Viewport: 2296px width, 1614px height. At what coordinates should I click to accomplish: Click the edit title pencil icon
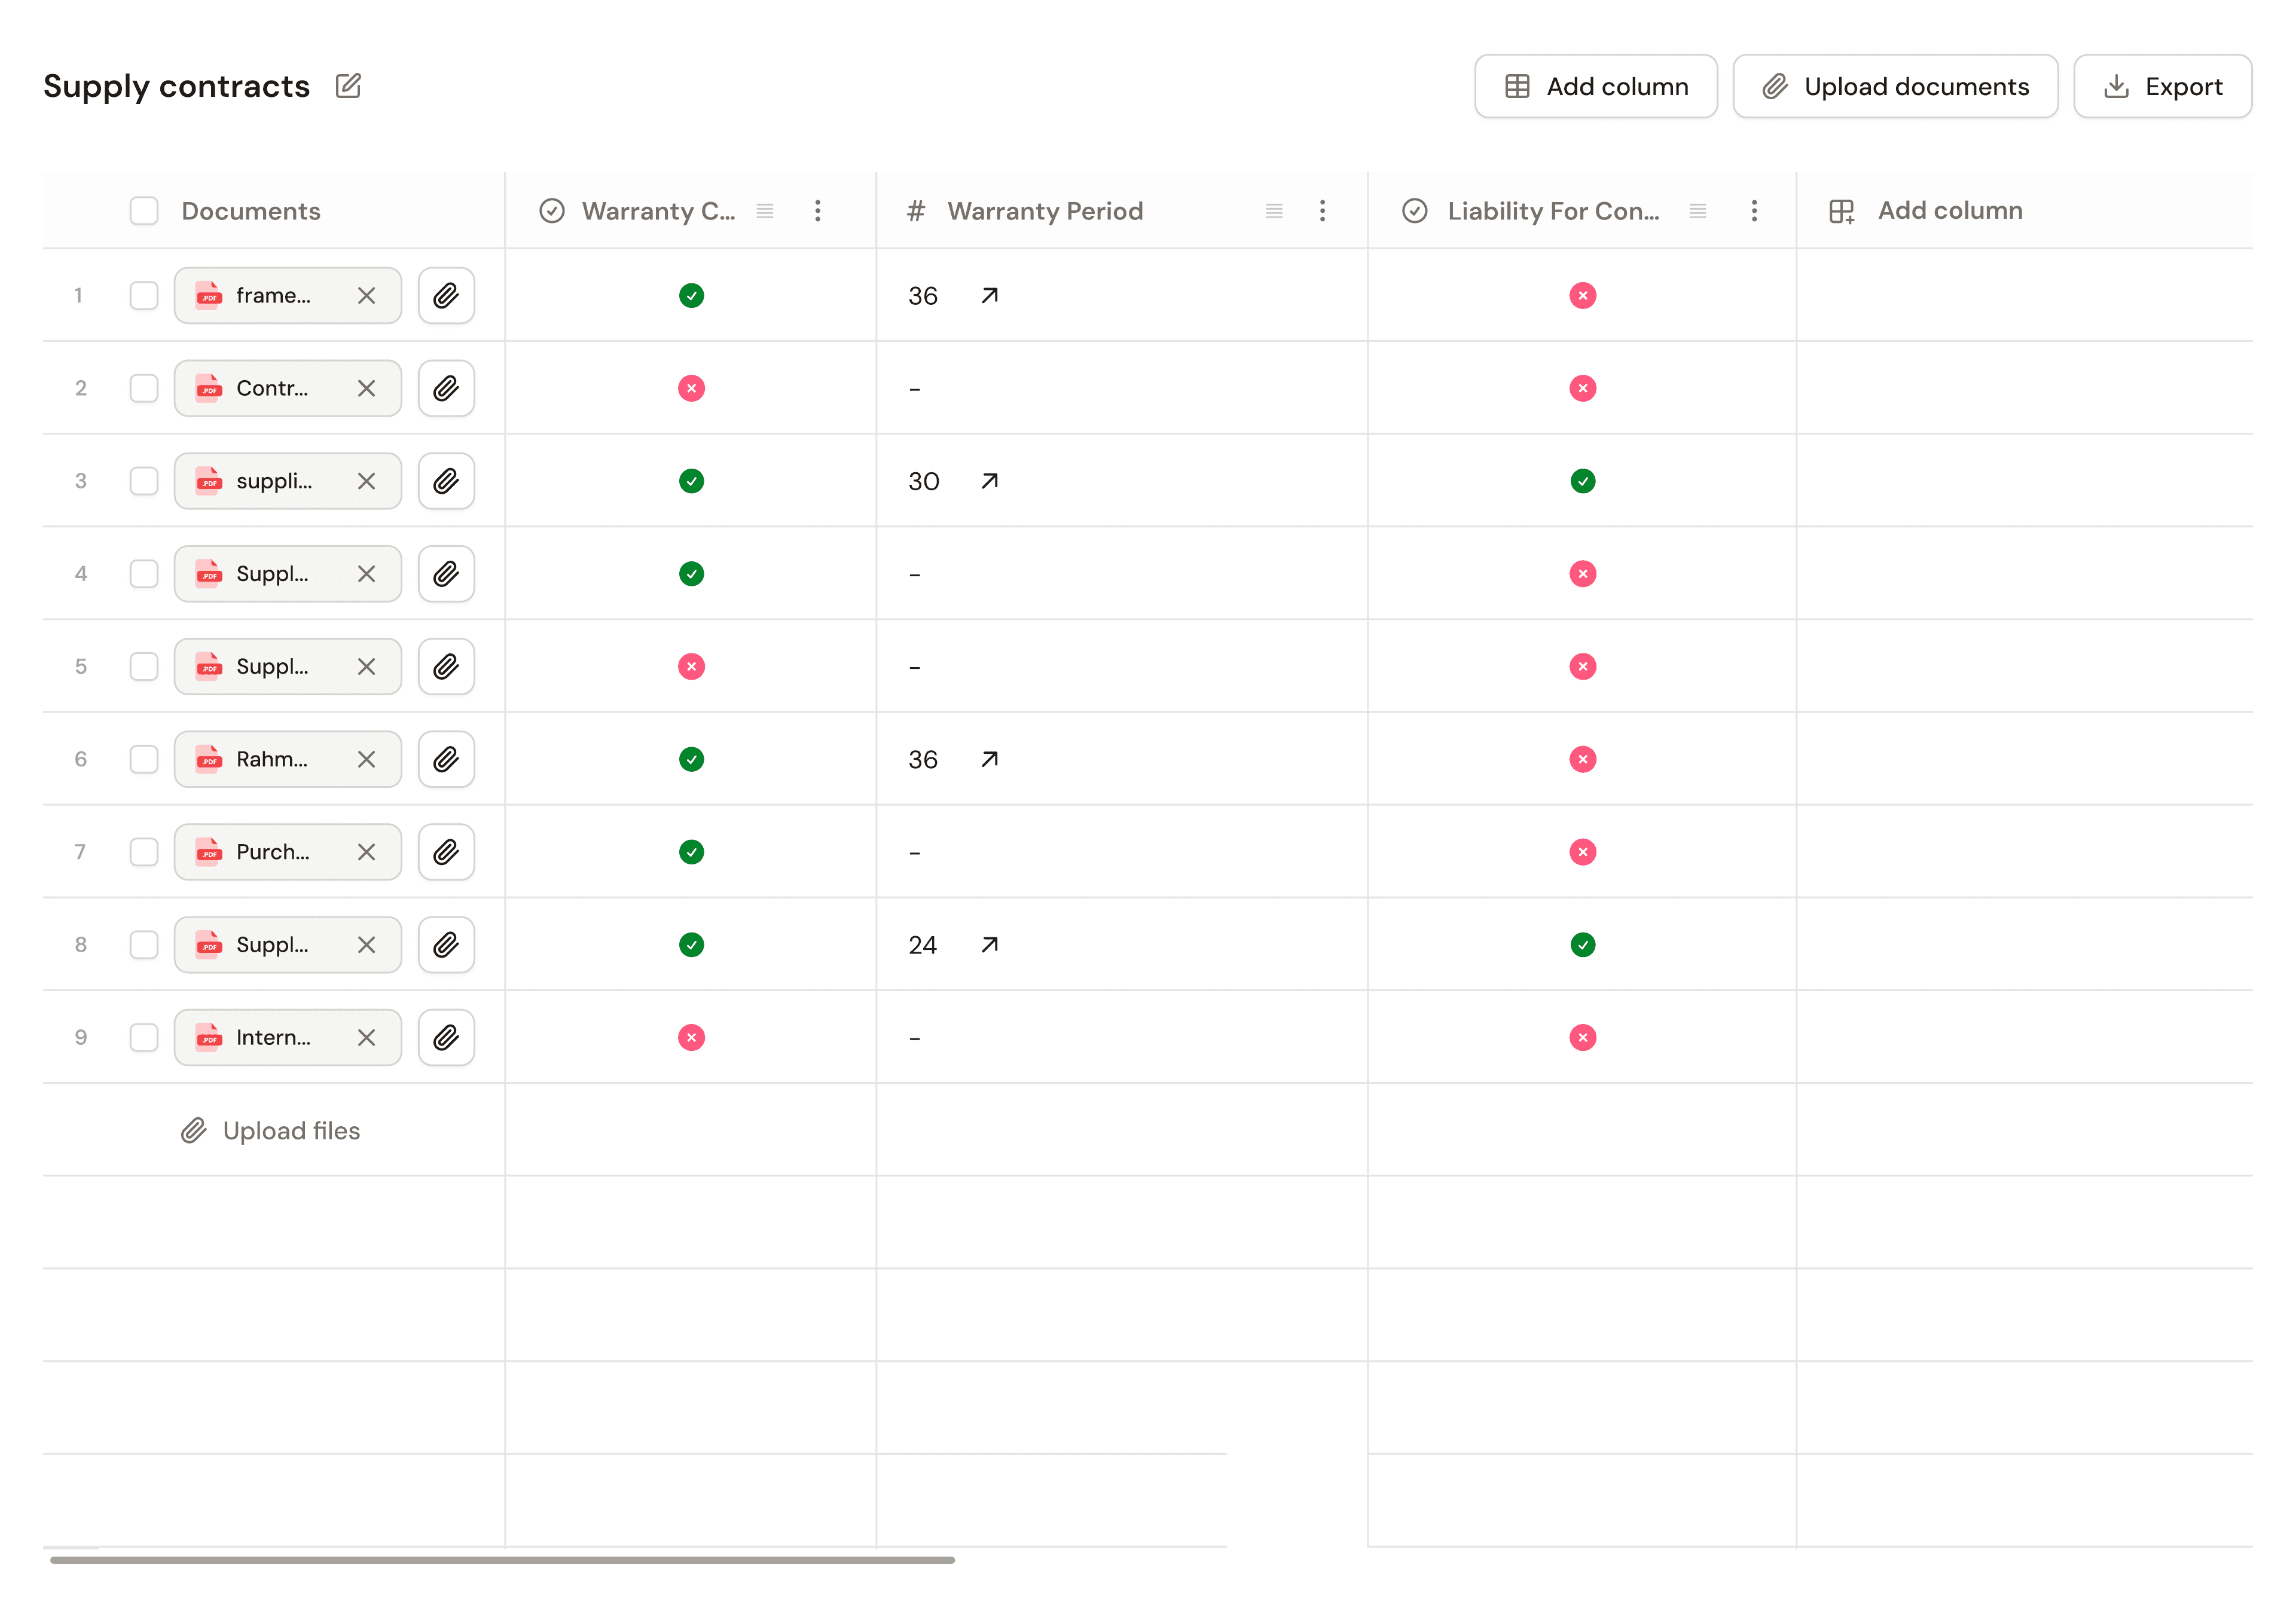point(348,86)
